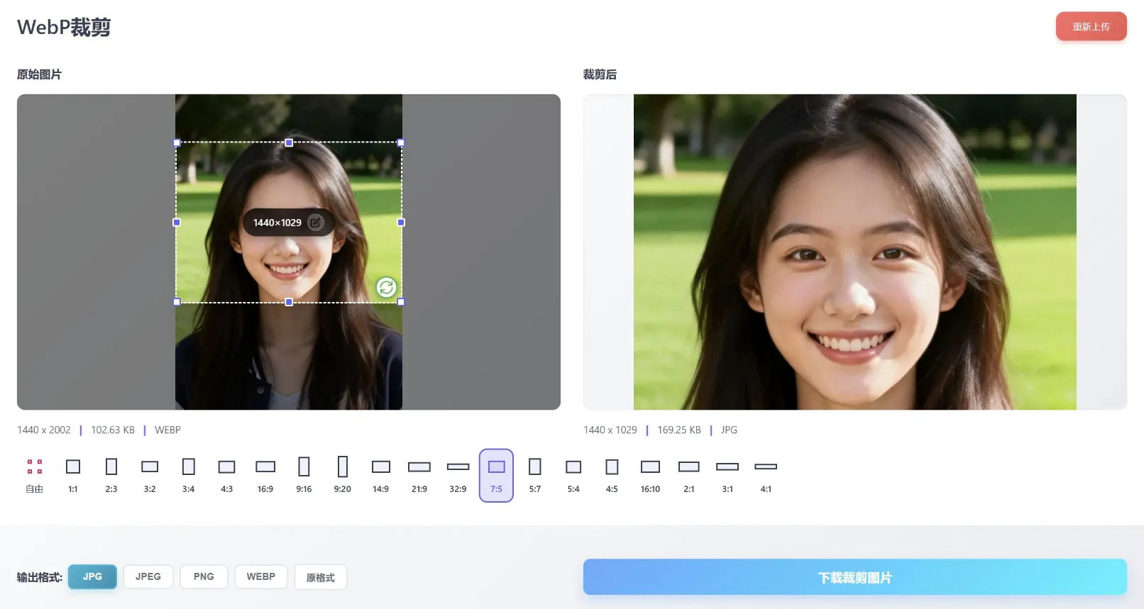
Task: Choose the 5:7 crop ratio
Action: (535, 475)
